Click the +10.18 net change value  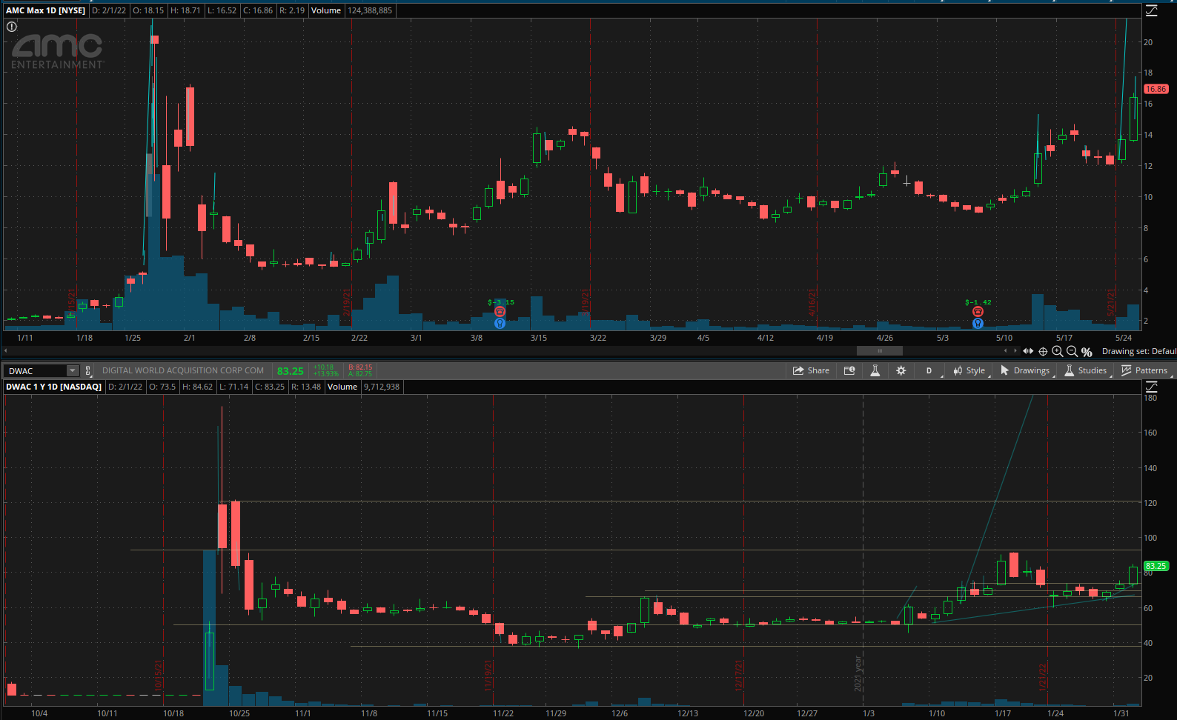click(323, 367)
